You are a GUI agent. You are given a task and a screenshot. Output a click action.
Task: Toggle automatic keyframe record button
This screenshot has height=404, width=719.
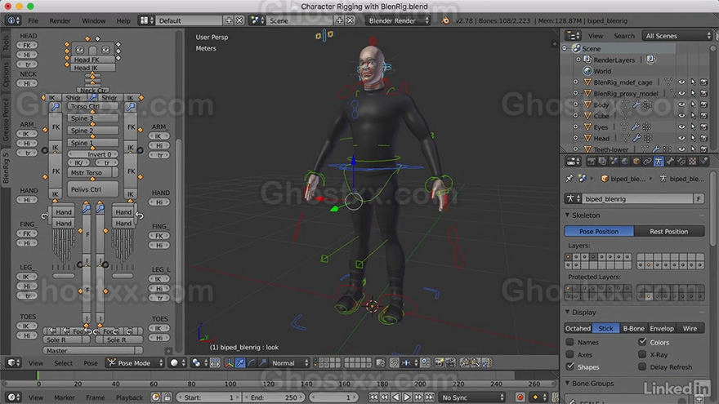click(x=520, y=397)
